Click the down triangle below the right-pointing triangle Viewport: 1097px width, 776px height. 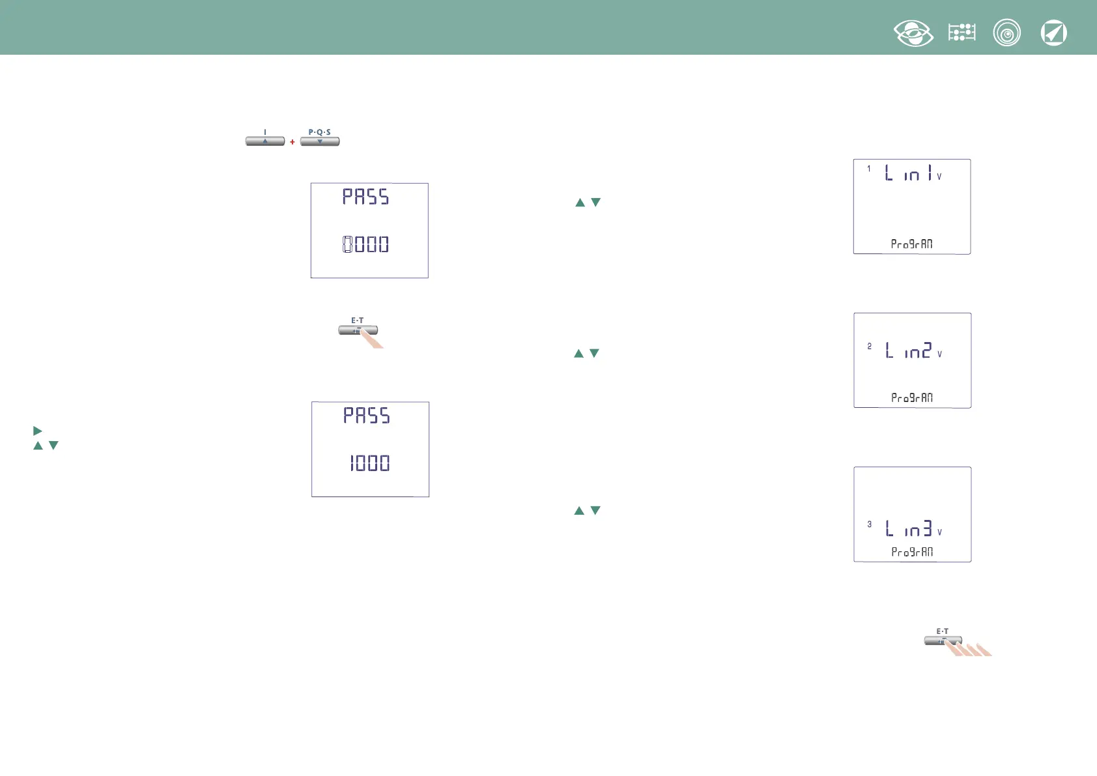53,446
